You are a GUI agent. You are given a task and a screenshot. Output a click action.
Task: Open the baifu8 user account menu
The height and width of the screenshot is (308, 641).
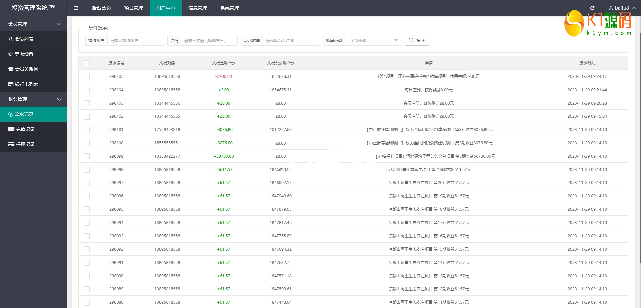pyautogui.click(x=622, y=8)
